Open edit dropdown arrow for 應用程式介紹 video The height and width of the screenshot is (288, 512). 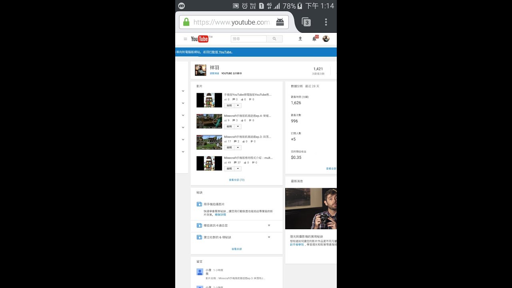pyautogui.click(x=238, y=169)
